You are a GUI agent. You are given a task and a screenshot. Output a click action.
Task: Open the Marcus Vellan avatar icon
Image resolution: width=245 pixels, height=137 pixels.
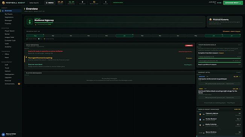[3, 134]
